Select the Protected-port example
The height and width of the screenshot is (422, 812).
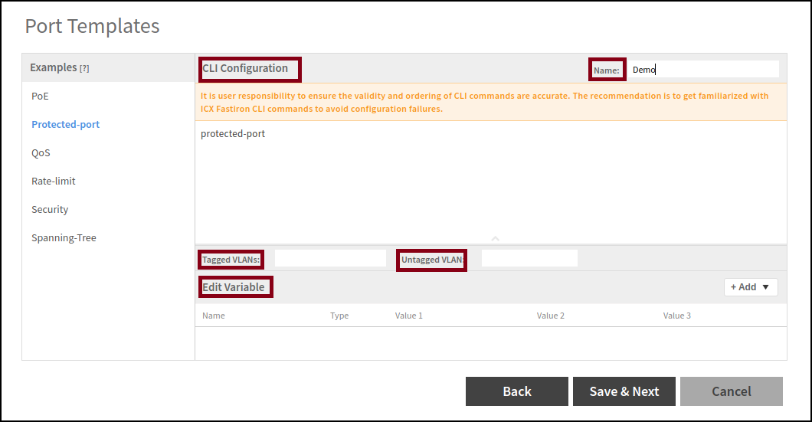click(x=65, y=125)
